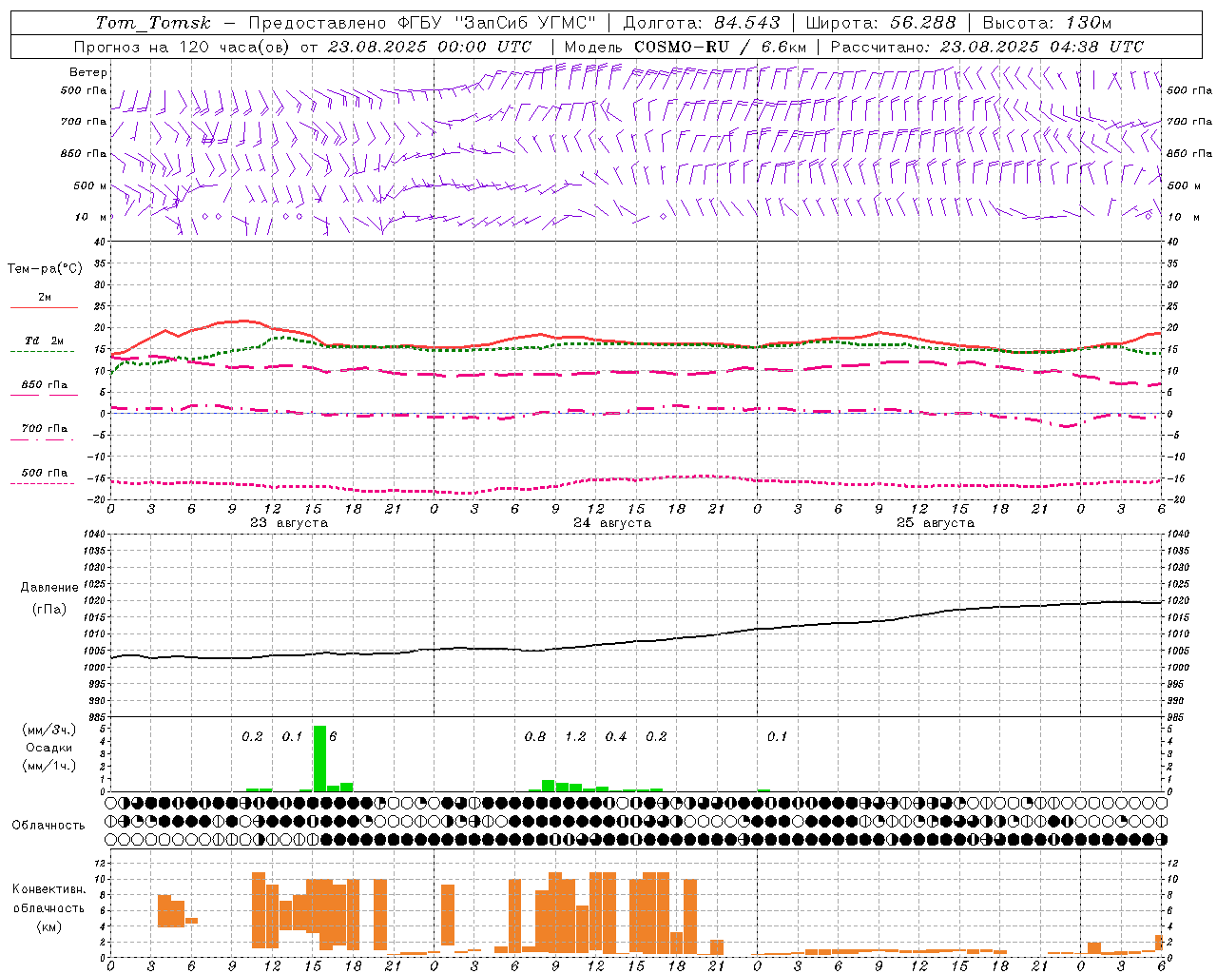Click the 1.2 precipitation value
This screenshot has width=1217, height=974.
pyautogui.click(x=575, y=737)
